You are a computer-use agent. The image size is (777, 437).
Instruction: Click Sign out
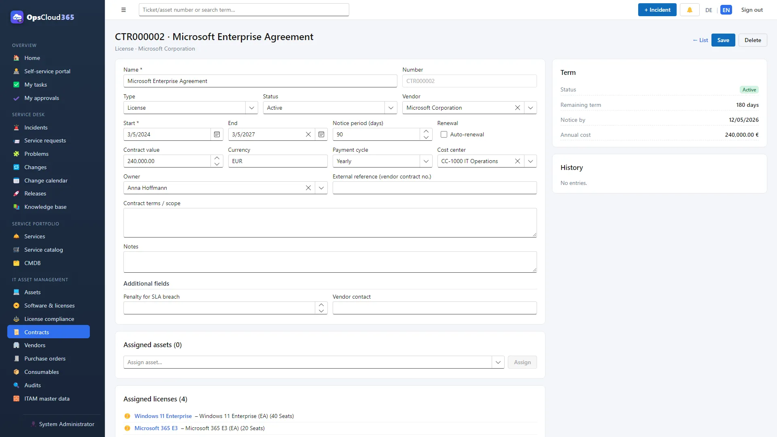752,10
